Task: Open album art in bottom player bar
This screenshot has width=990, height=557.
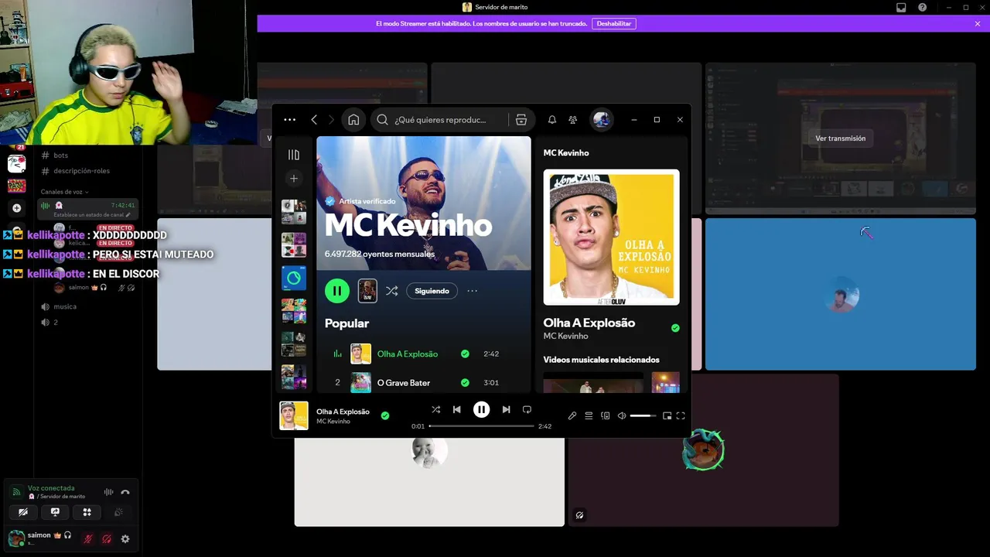Action: (x=294, y=415)
